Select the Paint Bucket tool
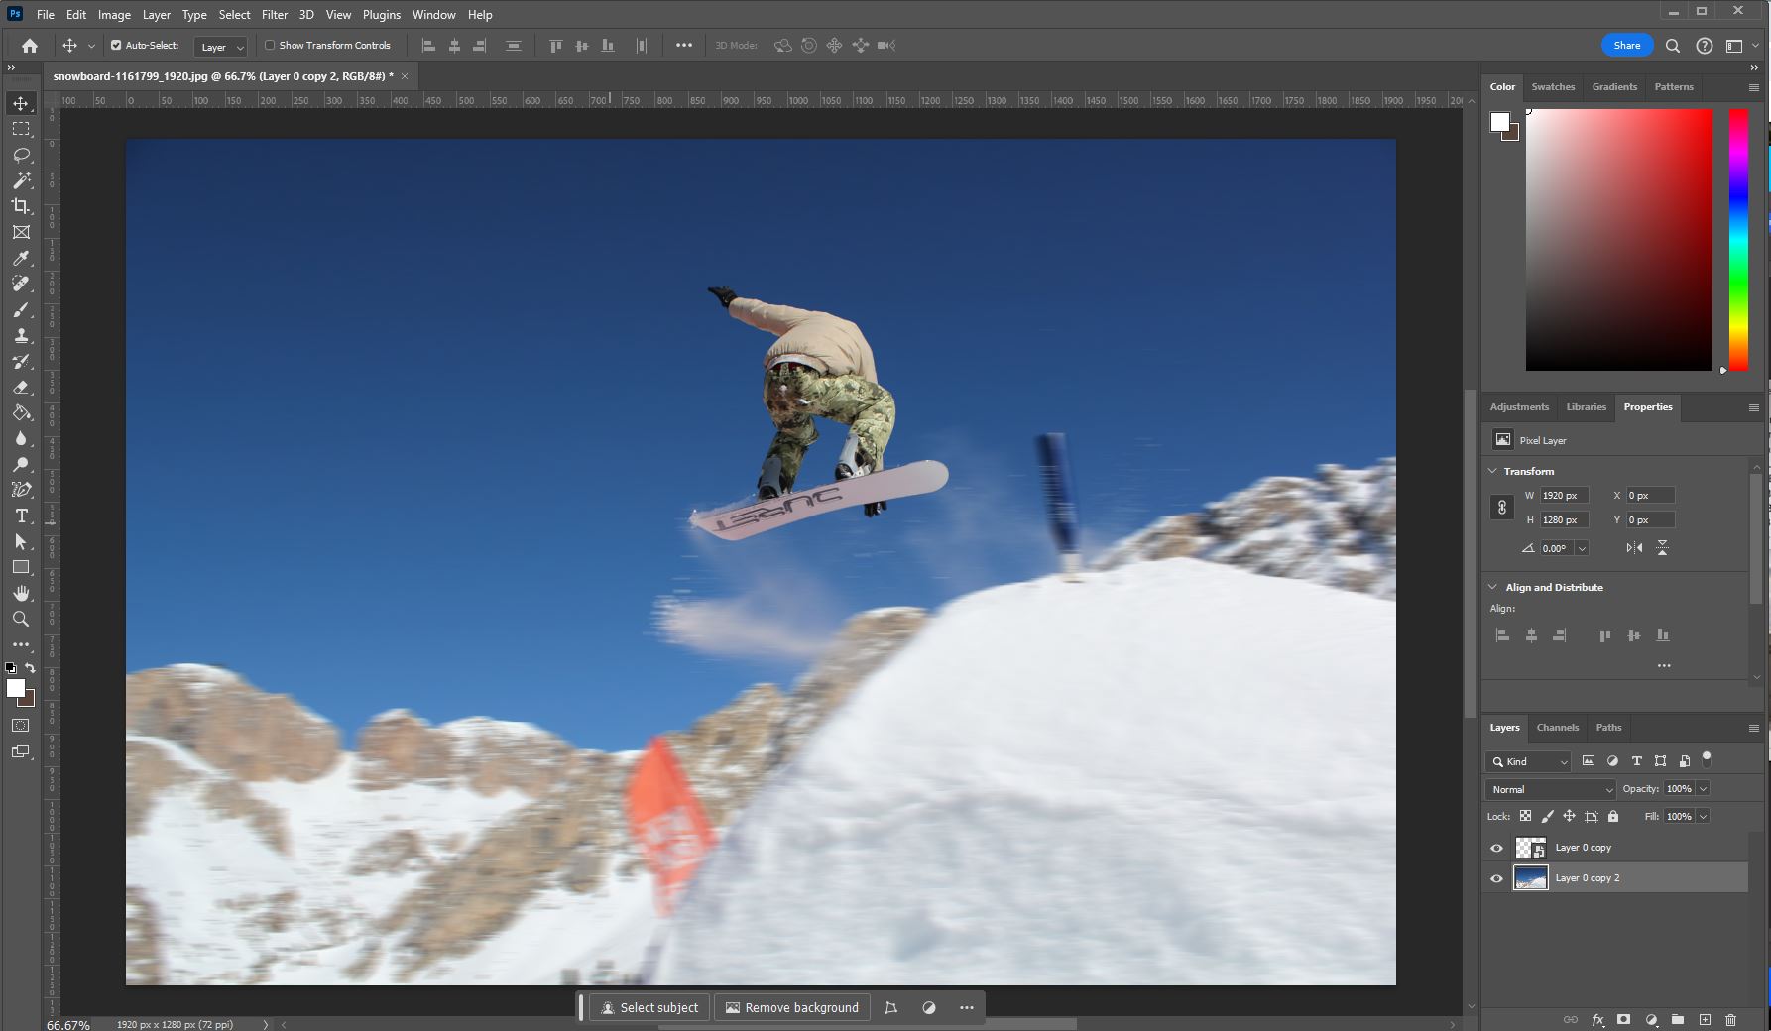This screenshot has width=1771, height=1031. coord(21,412)
